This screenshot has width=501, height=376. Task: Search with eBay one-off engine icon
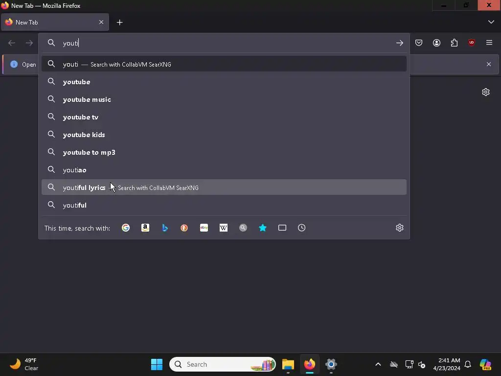(204, 228)
